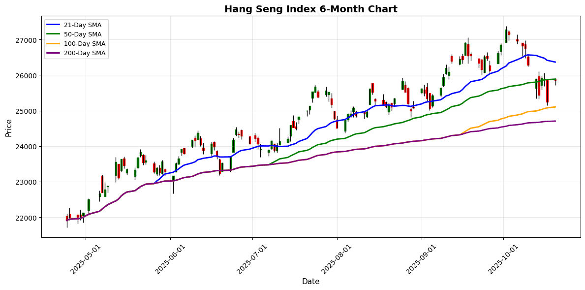Select the "200-Day SMA" legend text
The image size is (585, 290).
tap(86, 53)
